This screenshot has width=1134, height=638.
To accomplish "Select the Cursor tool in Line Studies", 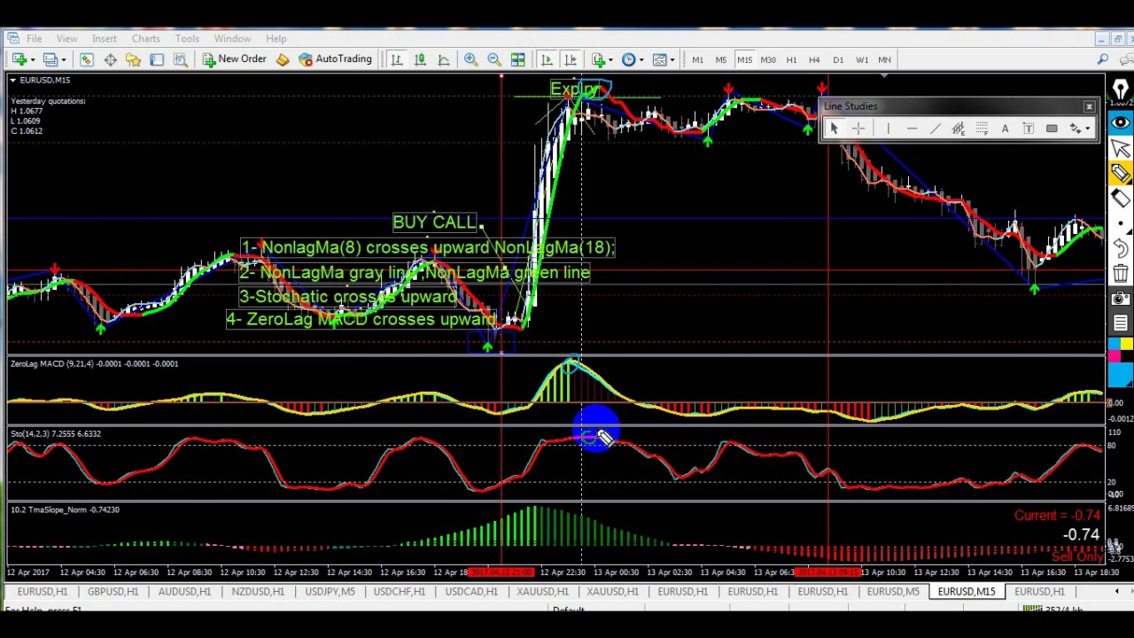I will click(x=834, y=129).
